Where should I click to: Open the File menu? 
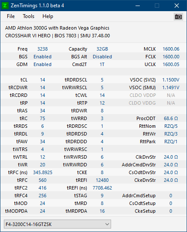click(11, 16)
